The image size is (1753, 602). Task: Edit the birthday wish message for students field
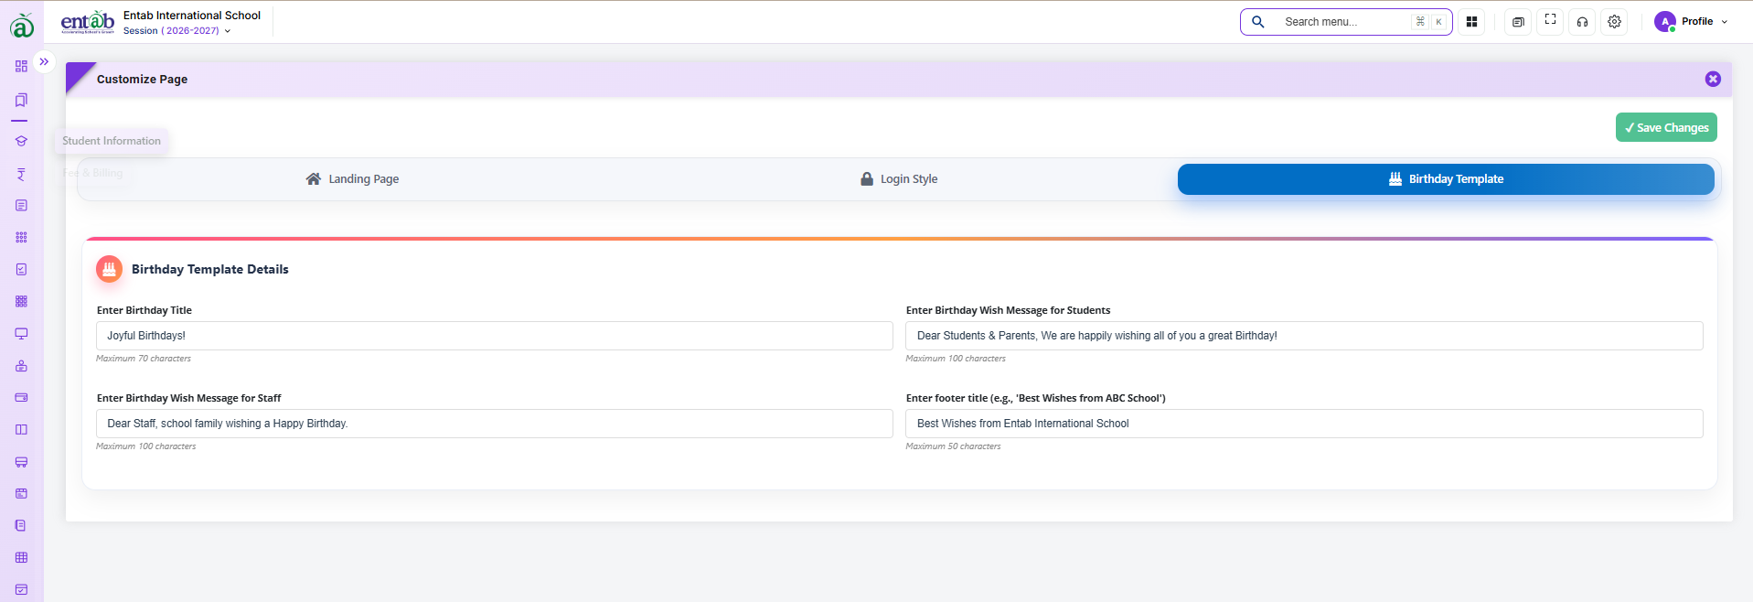point(1304,336)
